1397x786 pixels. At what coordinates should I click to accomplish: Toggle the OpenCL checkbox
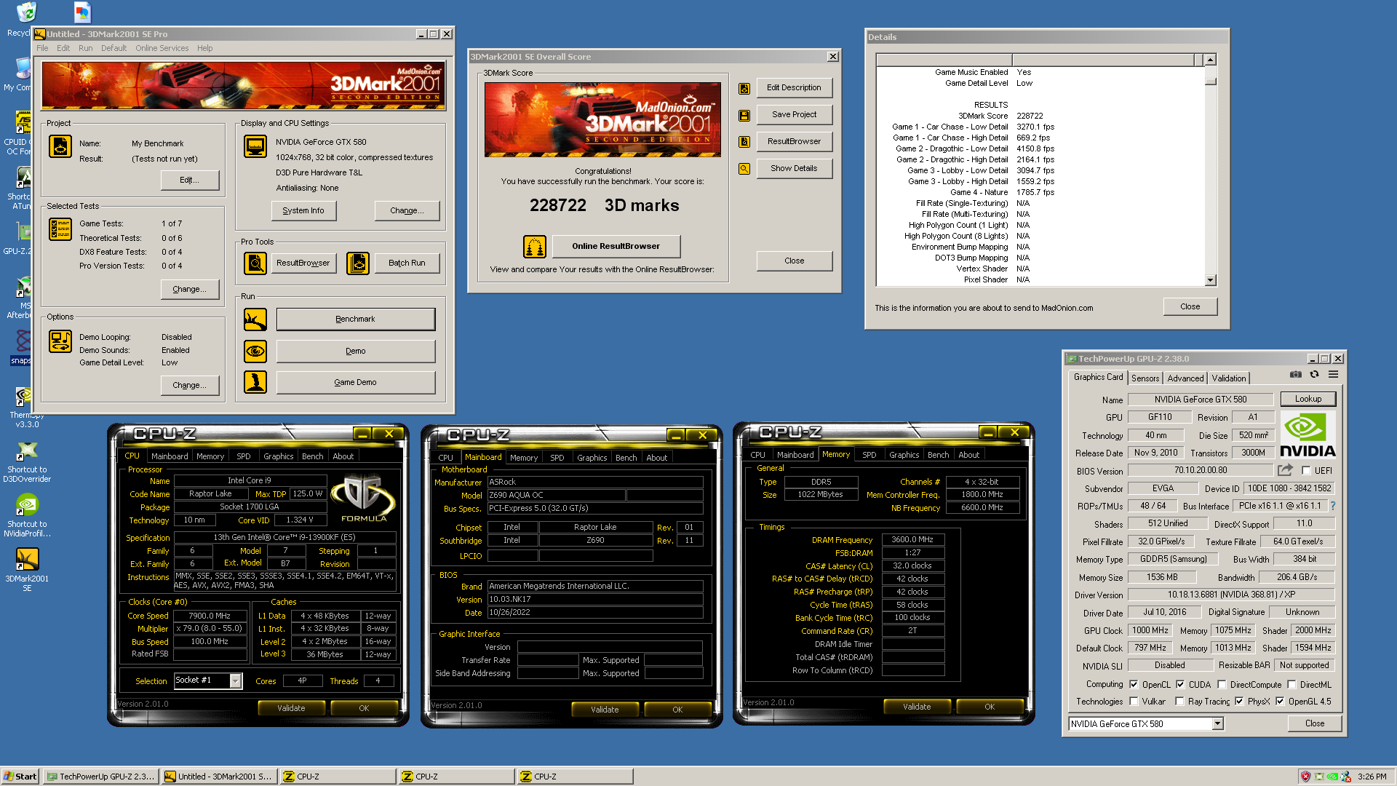coord(1134,685)
